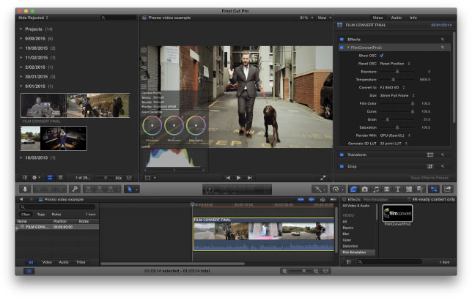Toggle the Crop blue enable box

point(342,166)
